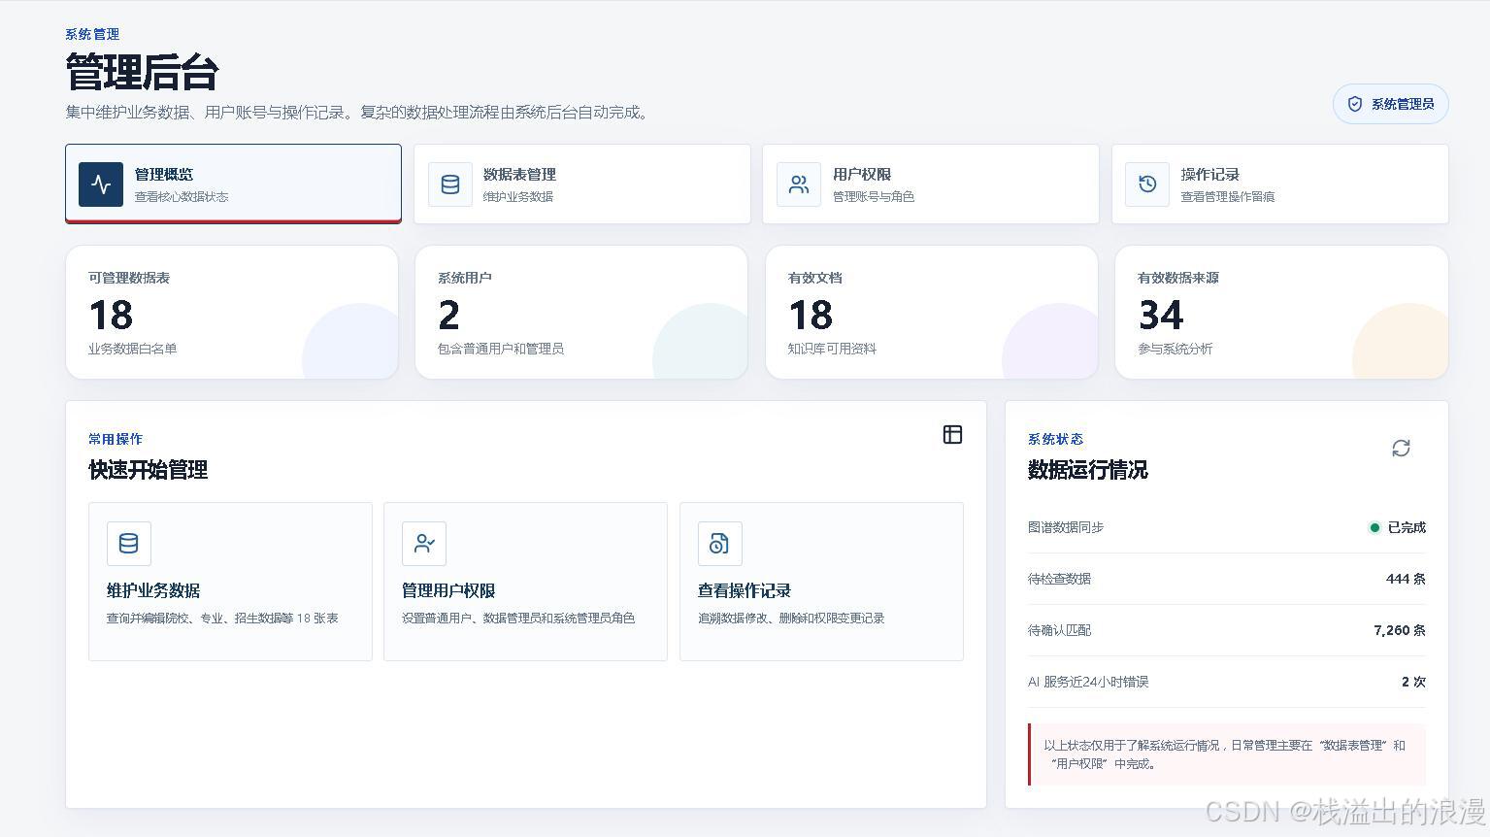This screenshot has height=837, width=1490.
Task: Click the 可管理数据表 stat card
Action: tap(232, 312)
